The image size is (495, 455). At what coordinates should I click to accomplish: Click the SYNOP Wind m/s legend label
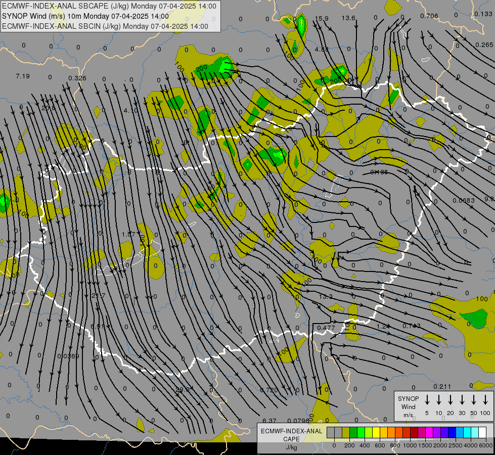point(408,406)
